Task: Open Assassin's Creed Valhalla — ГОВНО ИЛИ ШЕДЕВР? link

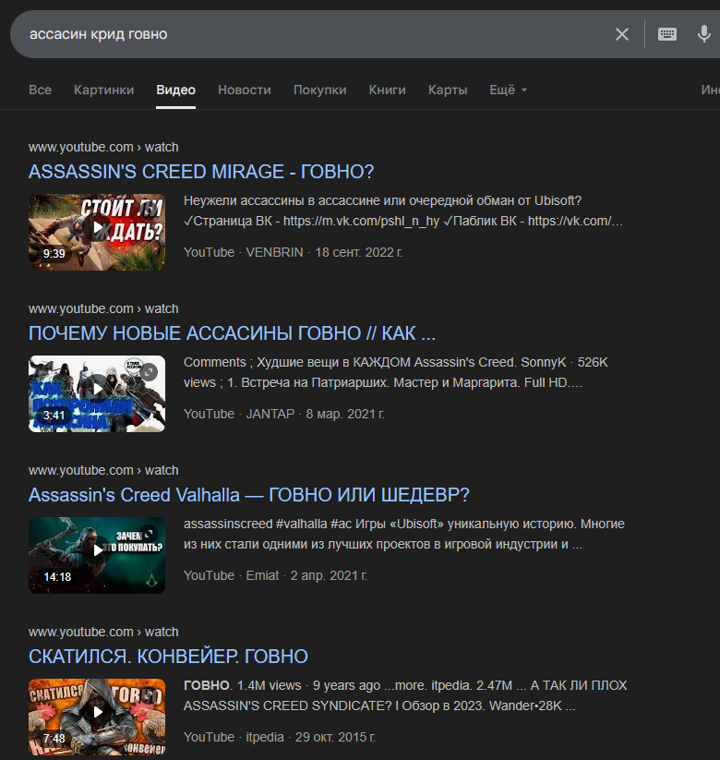Action: pyautogui.click(x=248, y=495)
